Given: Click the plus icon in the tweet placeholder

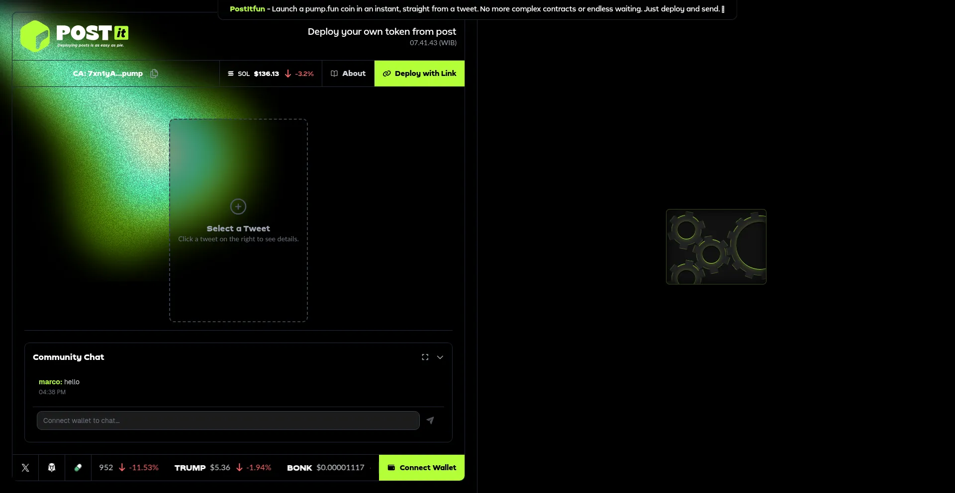Looking at the screenshot, I should click(238, 207).
